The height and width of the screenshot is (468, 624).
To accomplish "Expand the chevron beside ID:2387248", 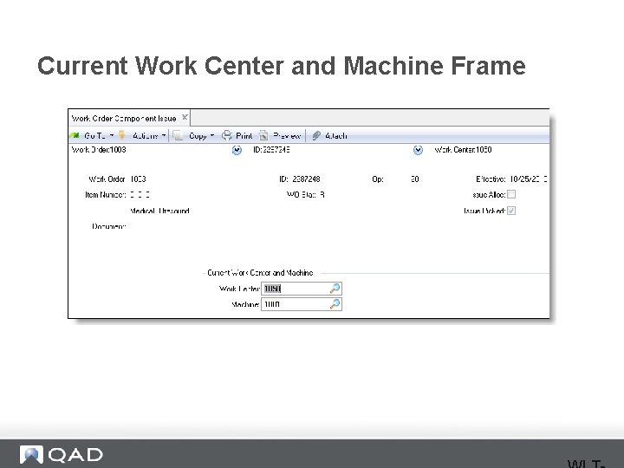I will pyautogui.click(x=237, y=150).
